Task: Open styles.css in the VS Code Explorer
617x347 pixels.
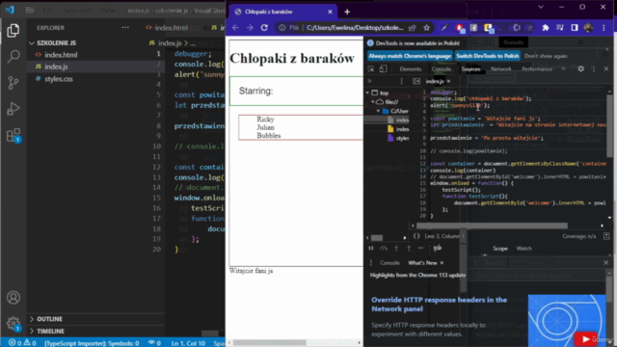Action: point(58,79)
